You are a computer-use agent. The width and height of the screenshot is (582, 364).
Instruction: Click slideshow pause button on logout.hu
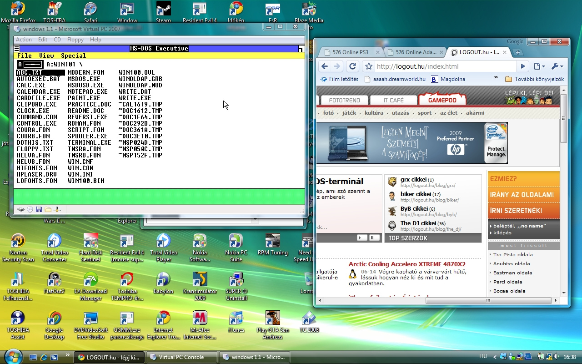[x=374, y=238]
